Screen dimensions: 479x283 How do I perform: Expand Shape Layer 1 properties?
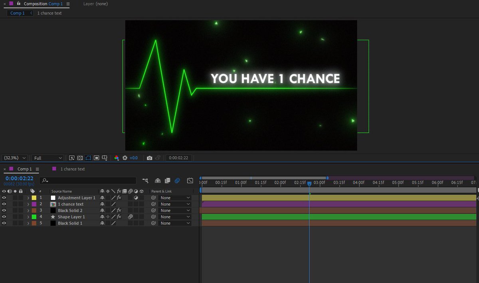coord(28,217)
